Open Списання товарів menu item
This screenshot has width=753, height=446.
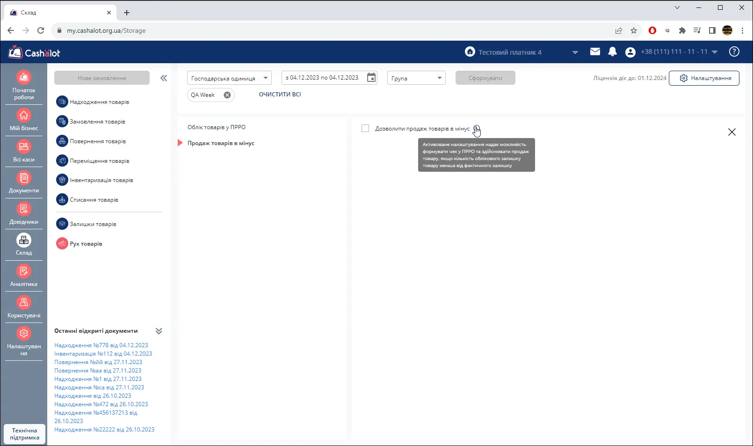(87, 199)
